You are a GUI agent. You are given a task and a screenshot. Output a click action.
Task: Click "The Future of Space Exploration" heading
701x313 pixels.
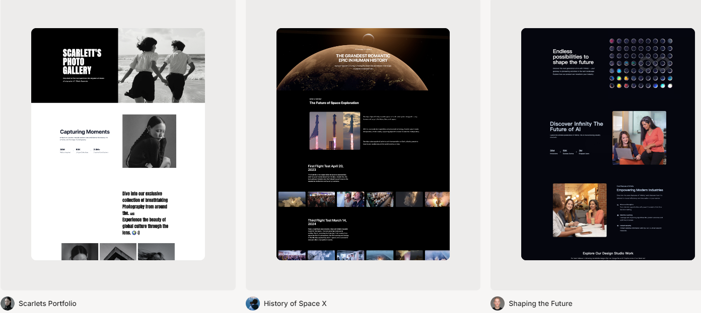(x=334, y=103)
